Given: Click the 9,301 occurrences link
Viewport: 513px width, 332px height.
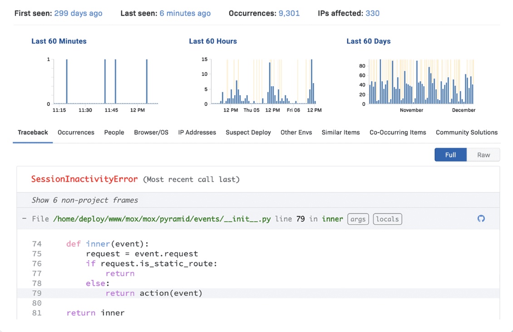Looking at the screenshot, I should click(289, 13).
